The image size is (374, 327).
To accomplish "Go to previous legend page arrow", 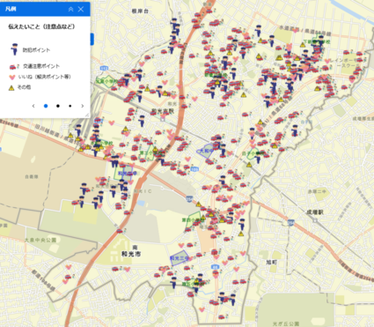I will click(33, 106).
